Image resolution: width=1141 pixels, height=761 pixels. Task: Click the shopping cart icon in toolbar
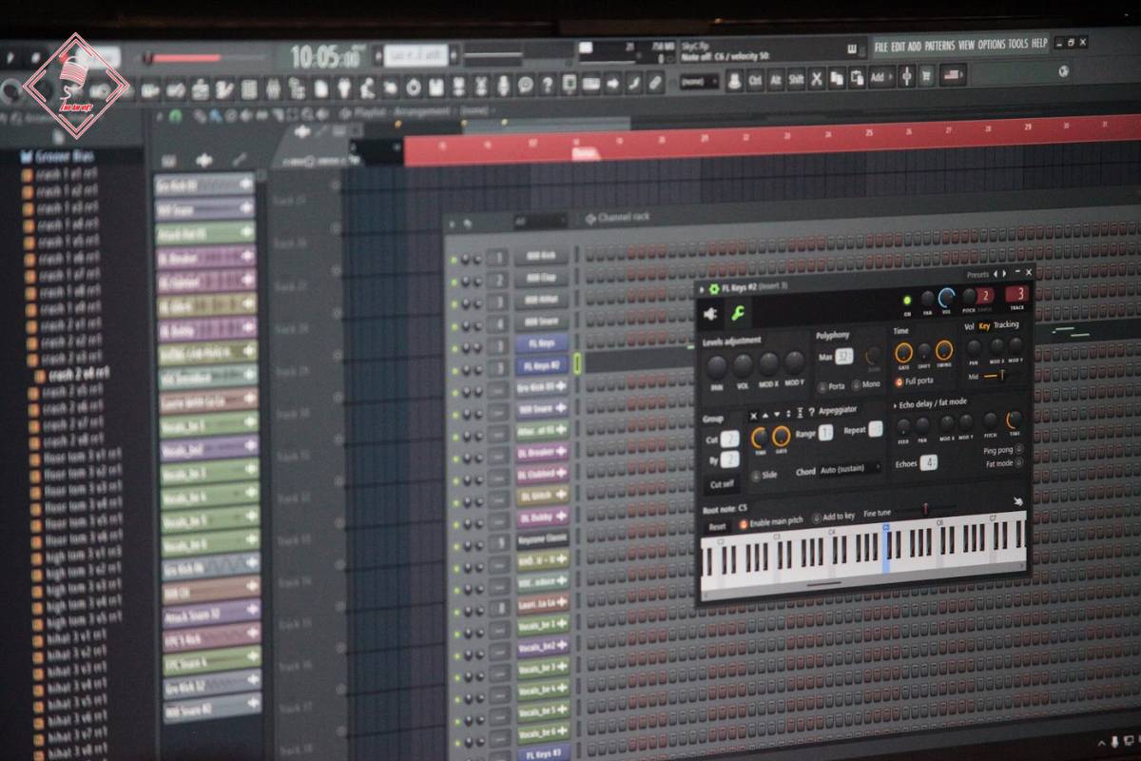click(926, 76)
